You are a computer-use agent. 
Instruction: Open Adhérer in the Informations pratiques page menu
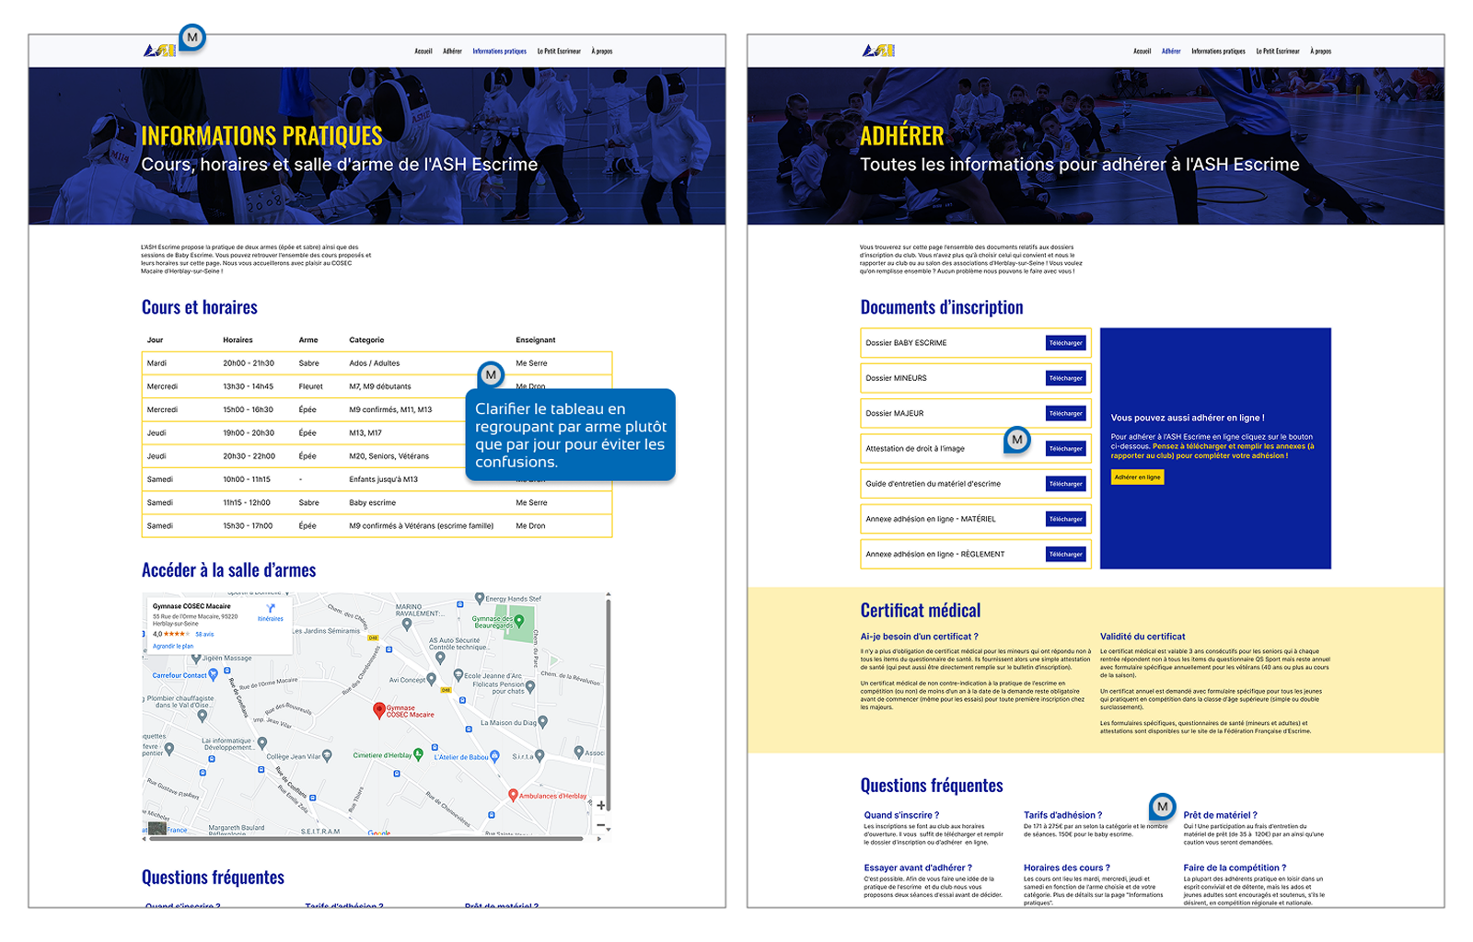point(452,52)
